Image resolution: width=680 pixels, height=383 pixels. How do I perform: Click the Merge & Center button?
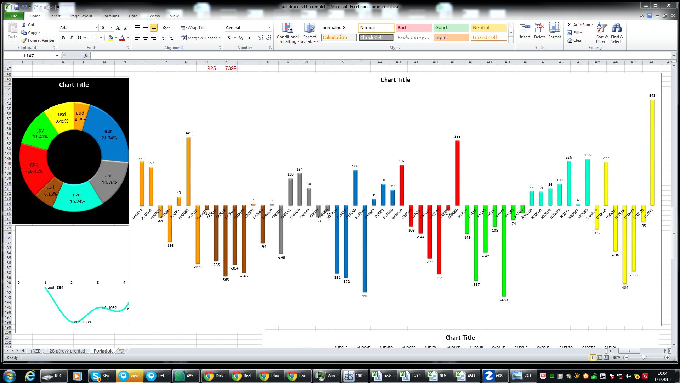199,38
